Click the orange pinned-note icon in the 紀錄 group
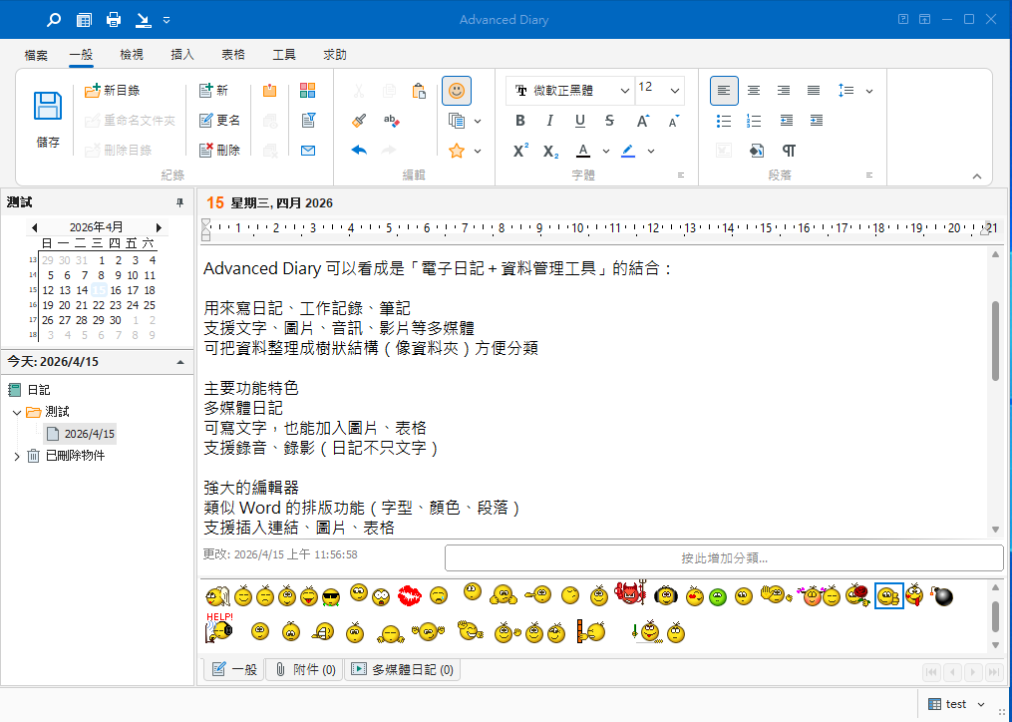 270,91
